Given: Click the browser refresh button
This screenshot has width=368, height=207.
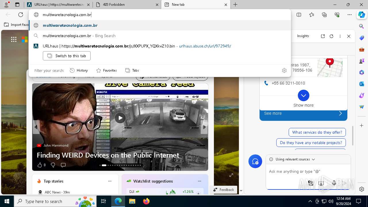Looking at the screenshot, I should [21, 15].
